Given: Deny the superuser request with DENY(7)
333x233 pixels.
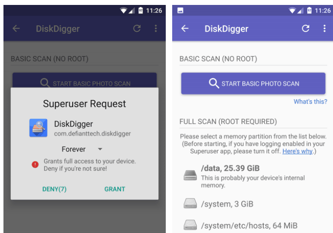Looking at the screenshot, I should point(54,189).
